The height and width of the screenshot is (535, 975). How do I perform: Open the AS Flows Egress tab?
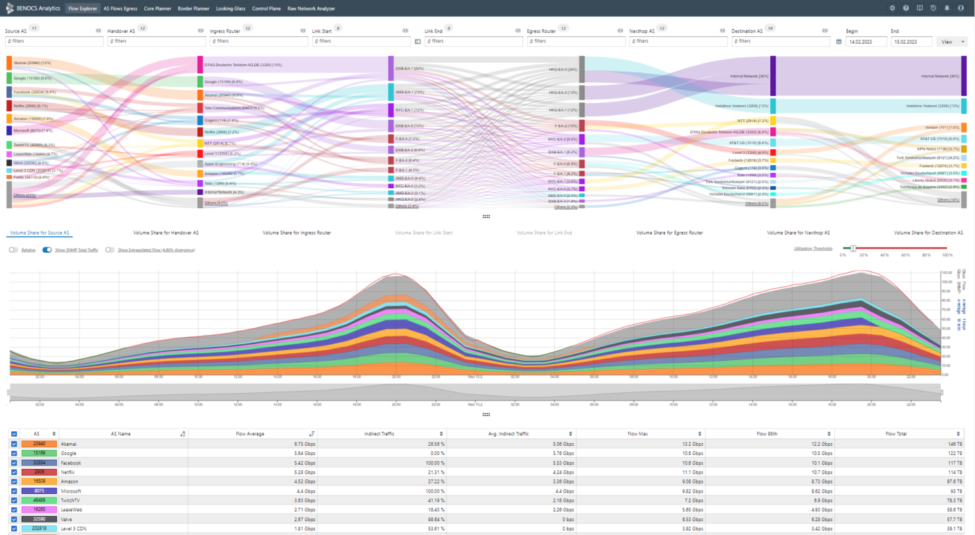click(x=120, y=8)
